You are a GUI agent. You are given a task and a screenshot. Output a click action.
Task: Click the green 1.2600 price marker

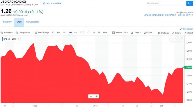click(x=188, y=67)
